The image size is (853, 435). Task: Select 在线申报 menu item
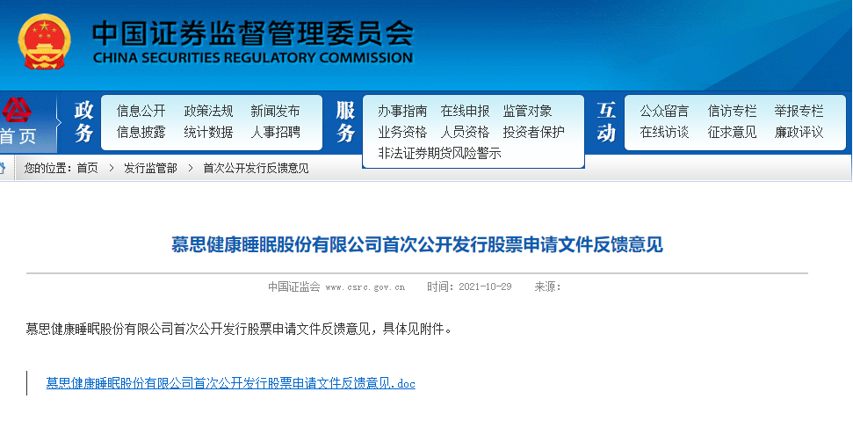click(x=465, y=112)
